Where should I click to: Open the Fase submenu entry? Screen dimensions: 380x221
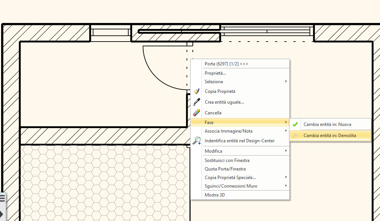click(240, 122)
